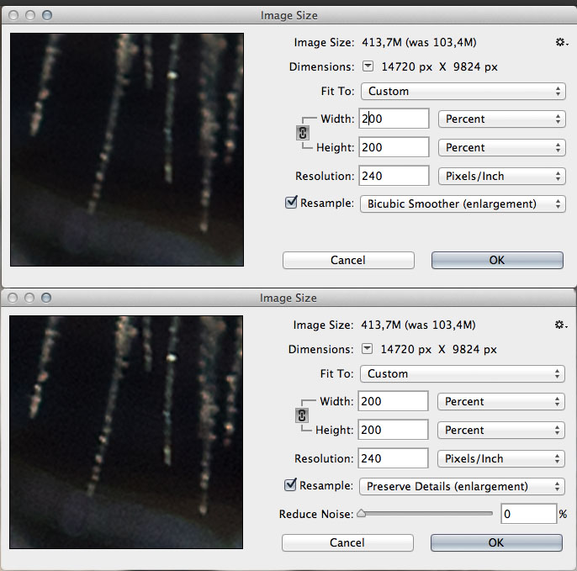Screen dimensions: 577x571
Task: Click Height field in lower dialog
Action: tap(393, 430)
